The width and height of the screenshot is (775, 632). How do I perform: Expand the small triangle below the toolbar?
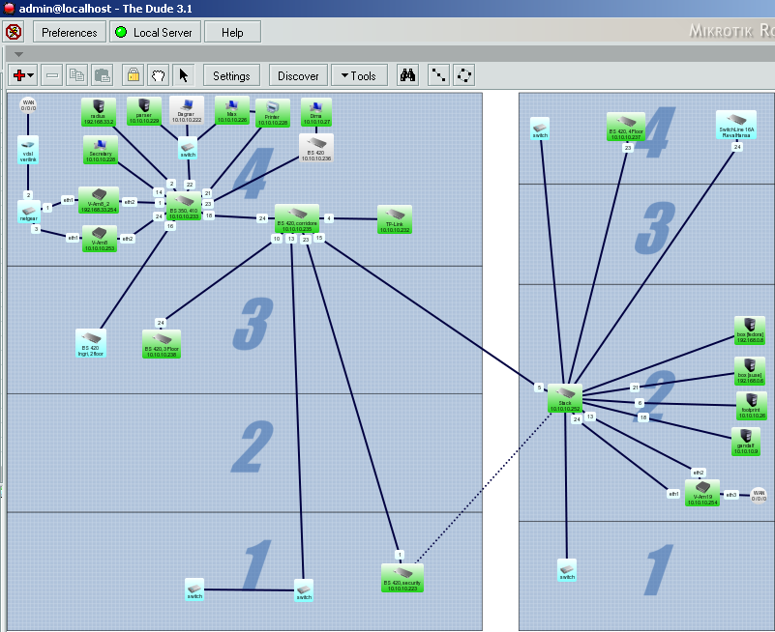click(x=18, y=54)
